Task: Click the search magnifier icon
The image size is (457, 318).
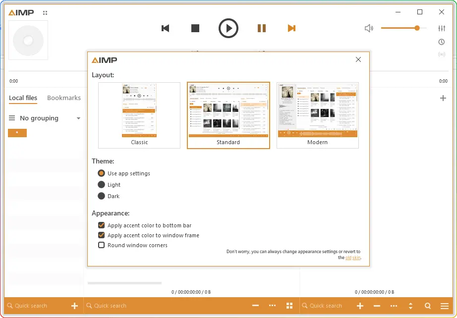Action: pyautogui.click(x=428, y=306)
